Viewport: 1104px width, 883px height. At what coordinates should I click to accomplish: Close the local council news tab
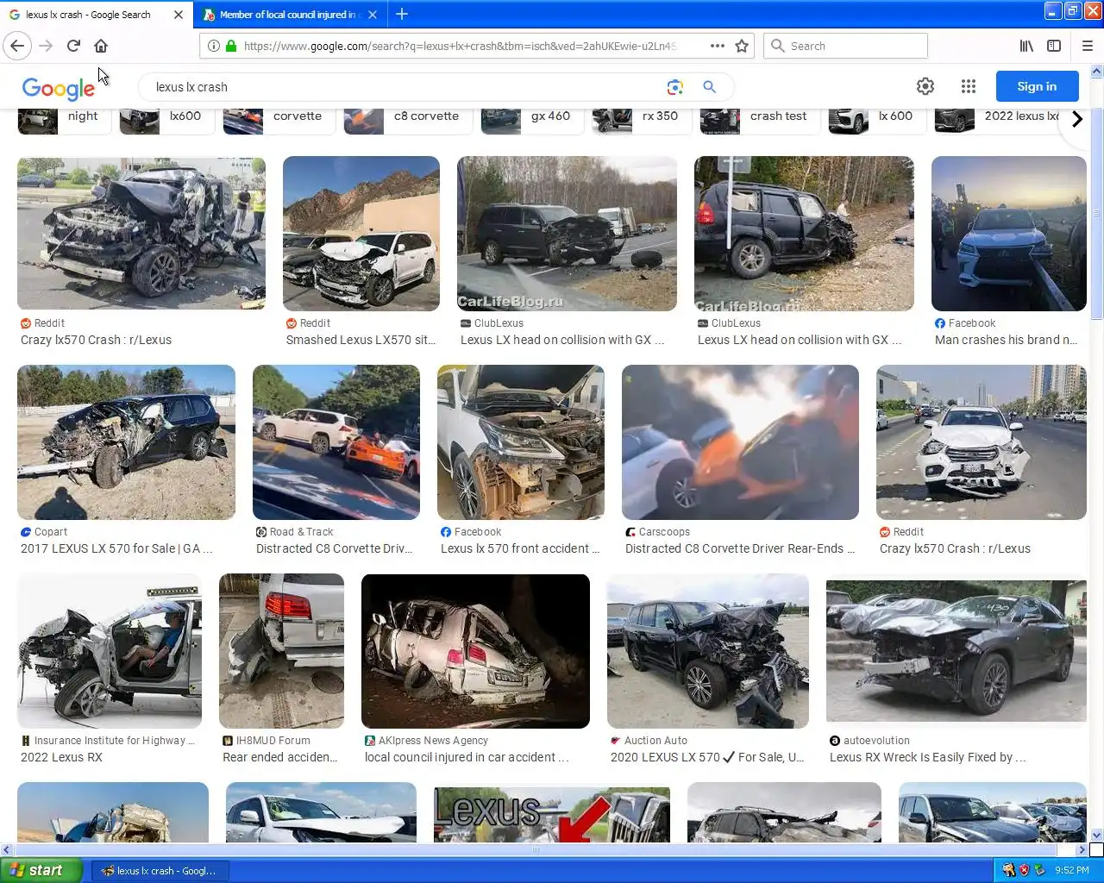[373, 15]
